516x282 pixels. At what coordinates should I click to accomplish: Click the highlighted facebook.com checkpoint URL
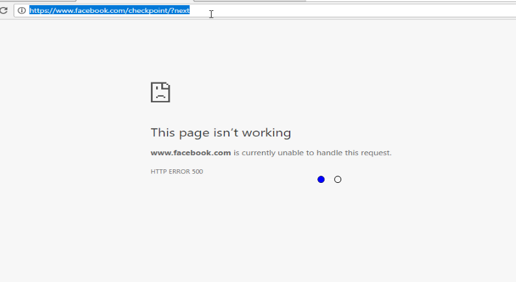(110, 10)
